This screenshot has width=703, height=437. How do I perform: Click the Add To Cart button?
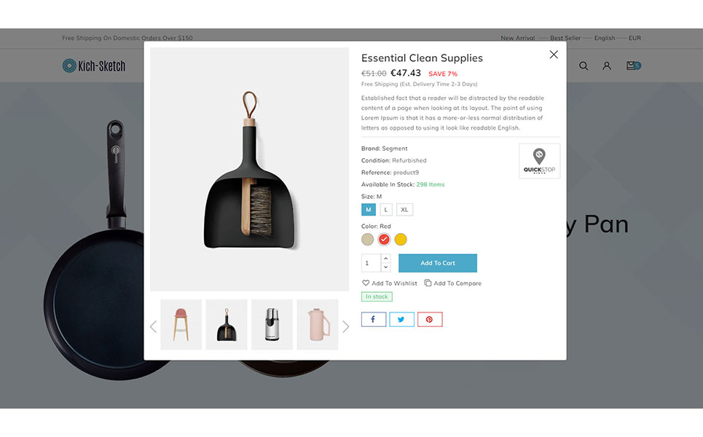[438, 263]
